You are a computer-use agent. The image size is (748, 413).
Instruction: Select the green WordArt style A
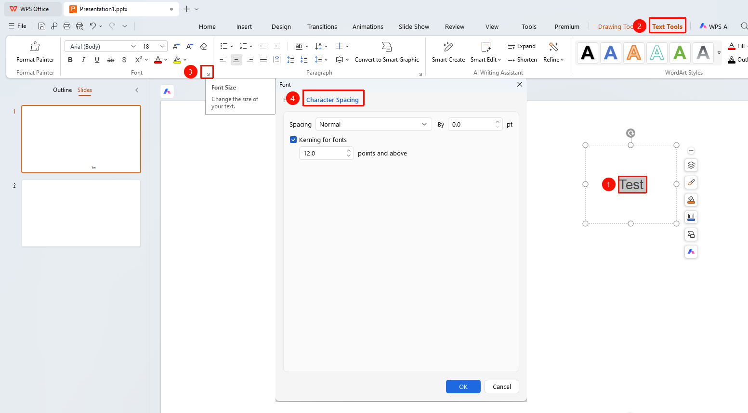(x=680, y=52)
